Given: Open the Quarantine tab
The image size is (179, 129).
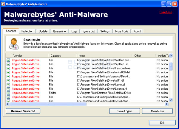Looking at the screenshot, I should pos(59,31).
